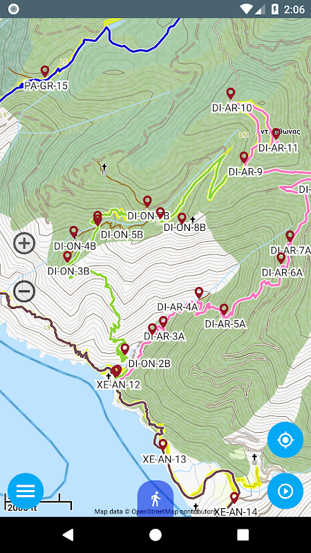
Task: Start track recording with play button
Action: tap(285, 491)
